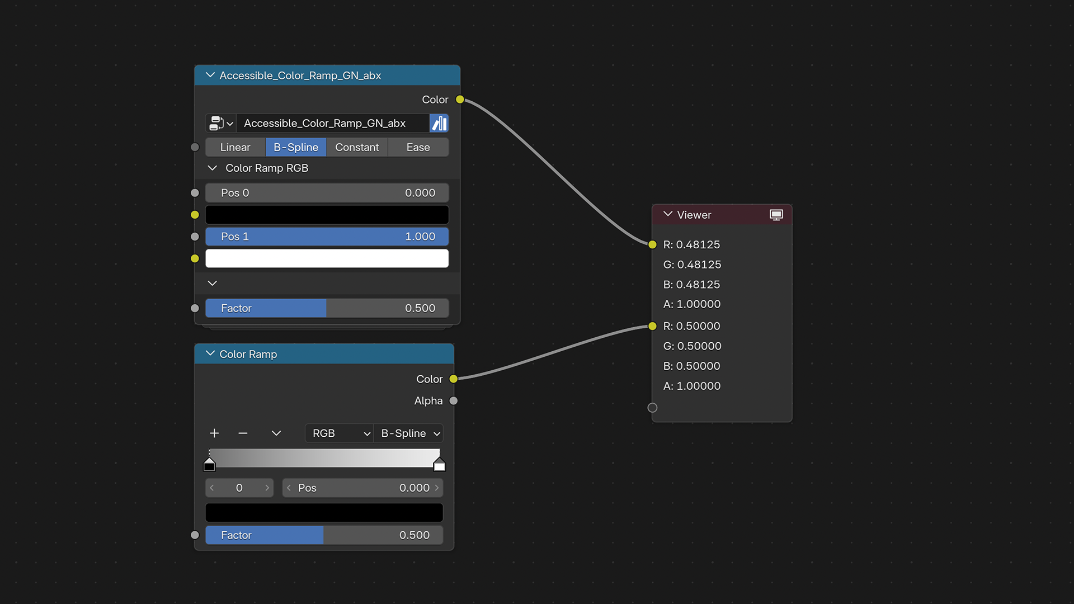Click the Viewer node monitor icon
The width and height of the screenshot is (1074, 604).
[x=776, y=215]
